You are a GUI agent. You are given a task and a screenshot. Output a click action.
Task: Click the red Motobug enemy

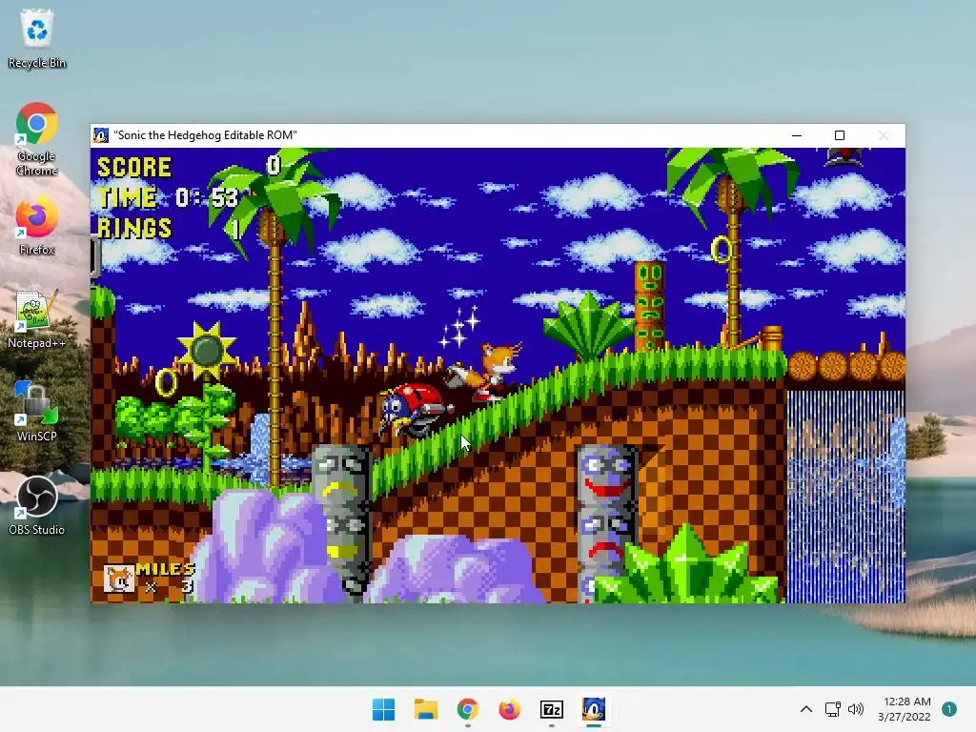pyautogui.click(x=416, y=410)
